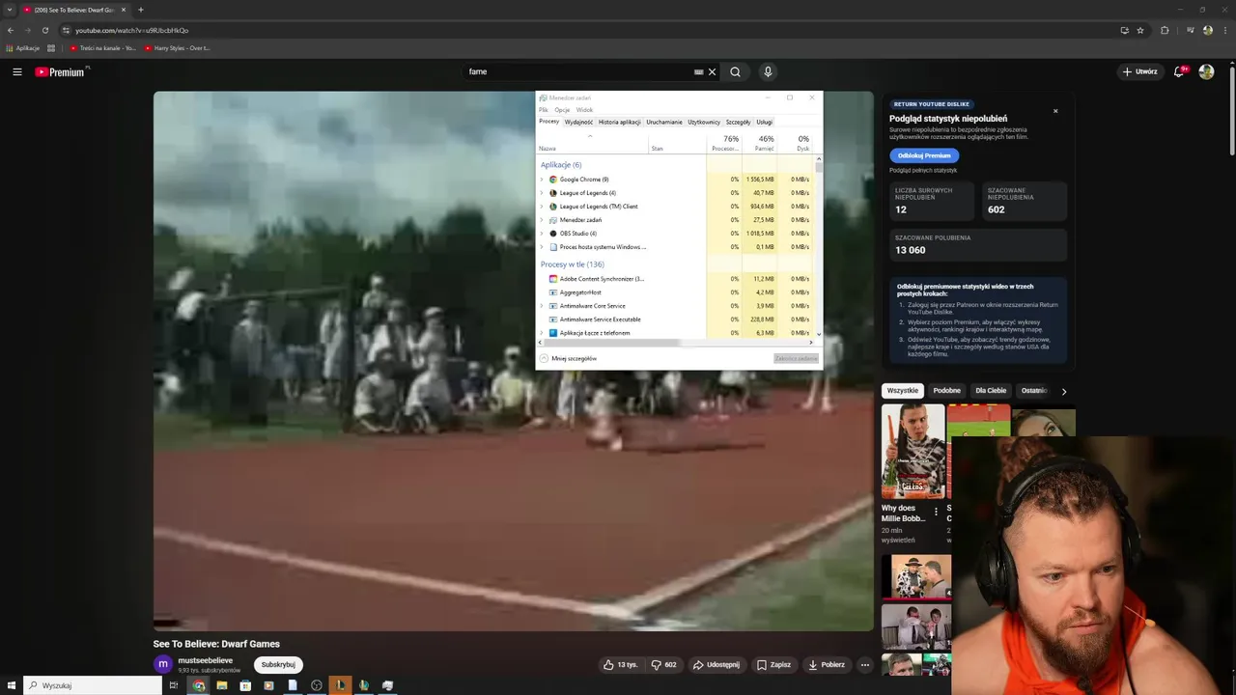Open Widok menu in Menedżer zadań
The width and height of the screenshot is (1236, 695).
(x=584, y=110)
